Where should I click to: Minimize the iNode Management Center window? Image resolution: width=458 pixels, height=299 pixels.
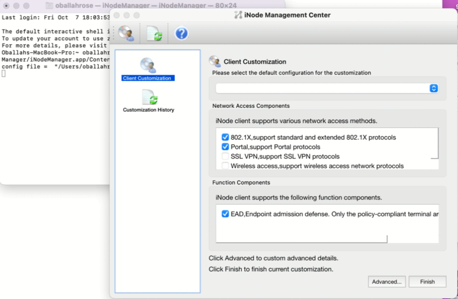[x=127, y=15]
